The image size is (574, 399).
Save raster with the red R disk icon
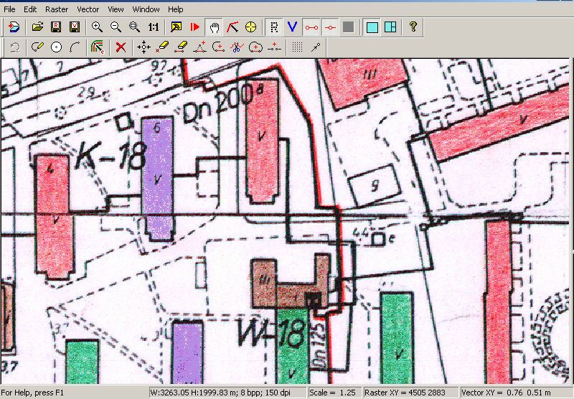tap(56, 27)
